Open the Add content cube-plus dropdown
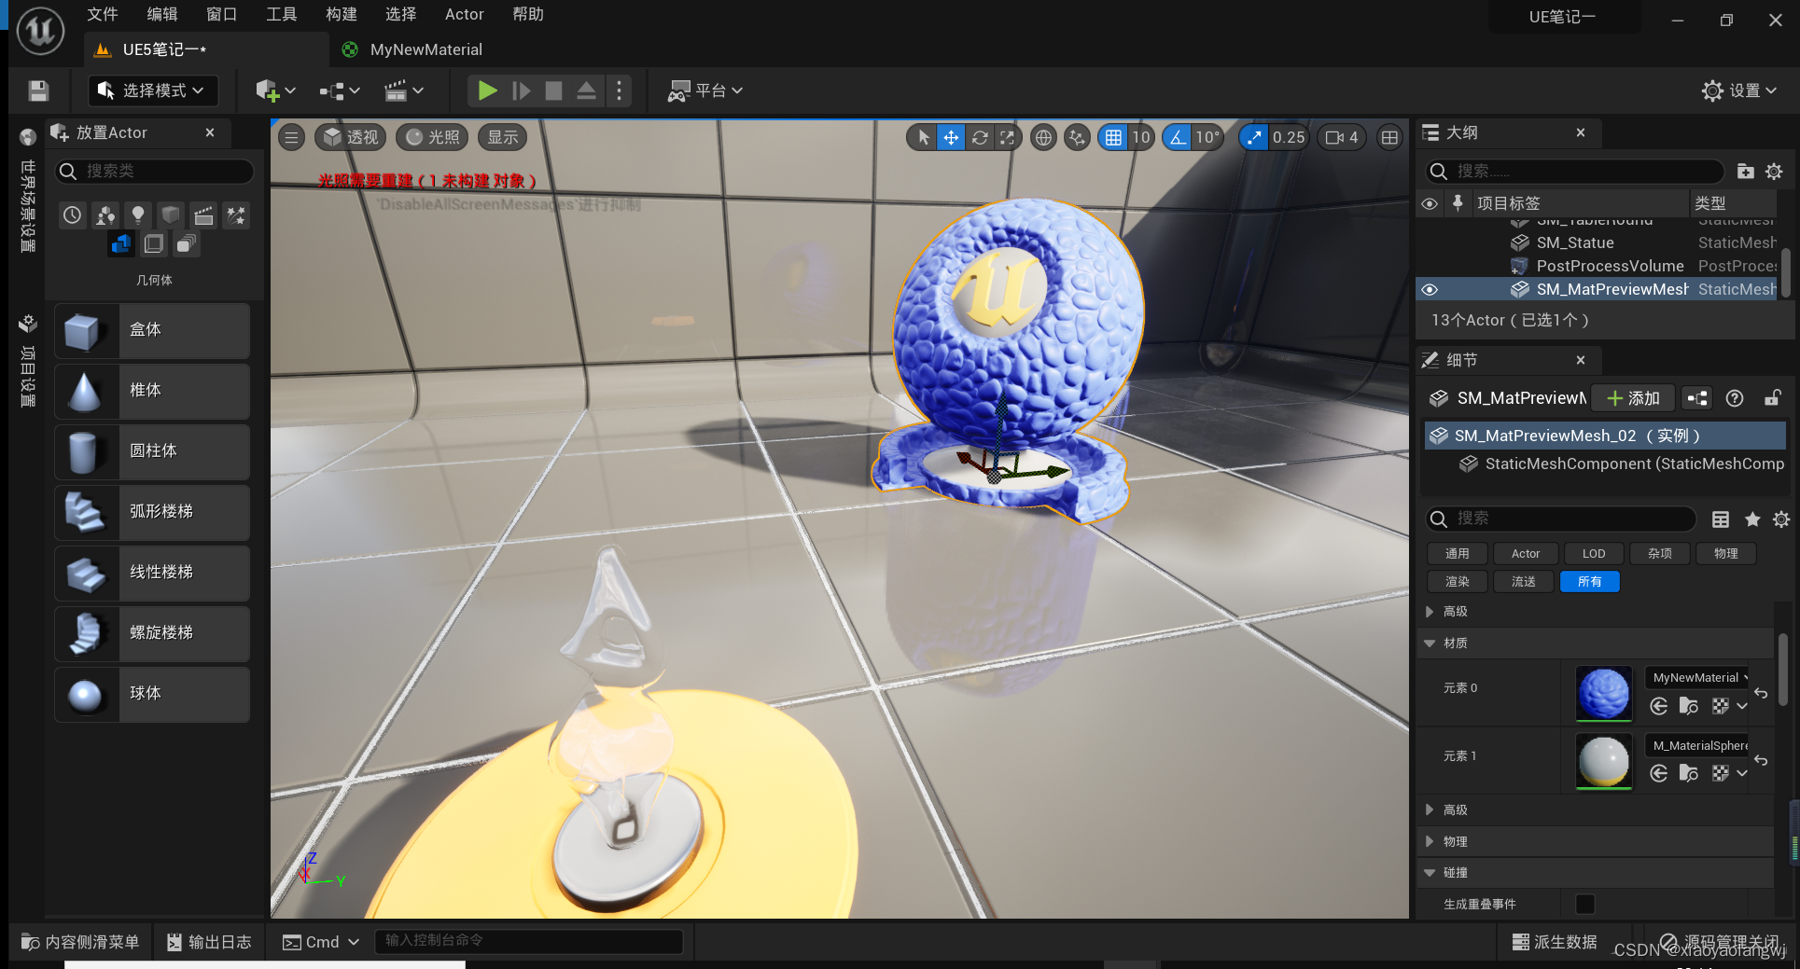This screenshot has width=1800, height=969. (x=275, y=90)
